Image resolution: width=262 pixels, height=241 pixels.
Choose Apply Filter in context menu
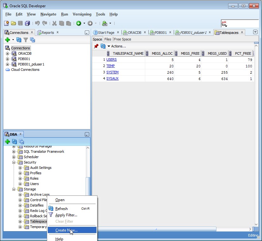[72, 215]
